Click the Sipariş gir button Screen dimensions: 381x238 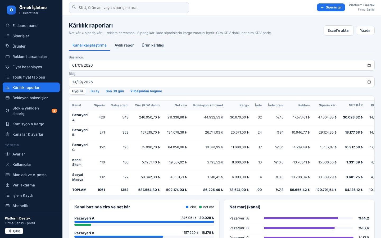pyautogui.click(x=331, y=7)
